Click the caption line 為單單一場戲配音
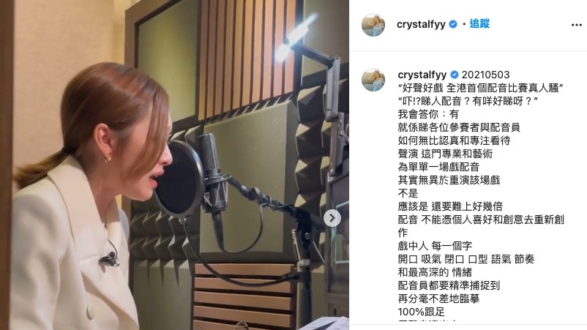The image size is (587, 330). 438,167
